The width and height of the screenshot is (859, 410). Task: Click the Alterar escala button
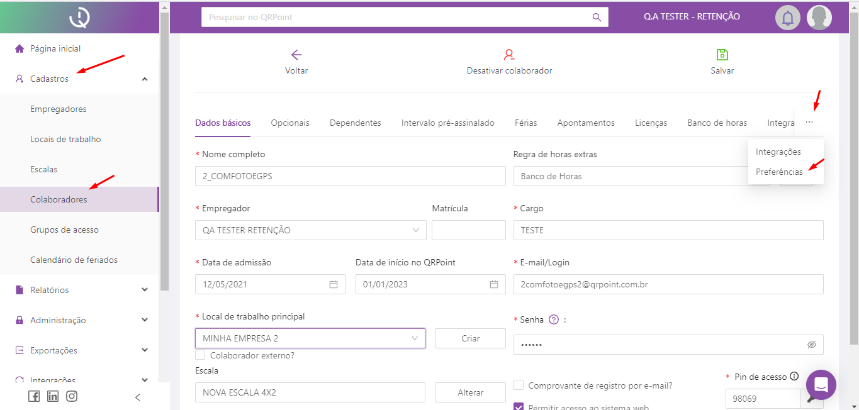click(470, 392)
